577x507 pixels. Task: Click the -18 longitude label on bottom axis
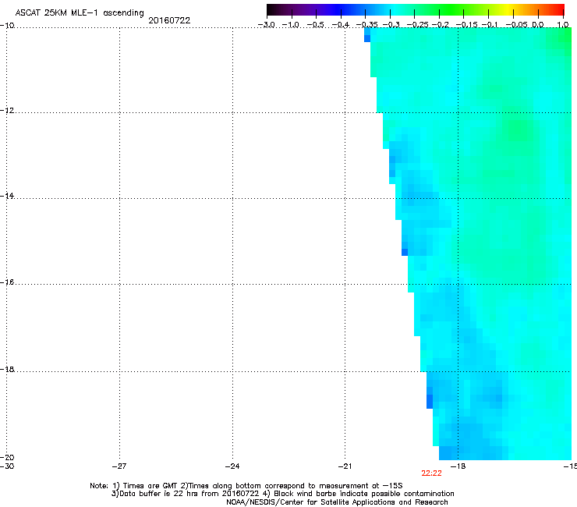click(x=458, y=466)
